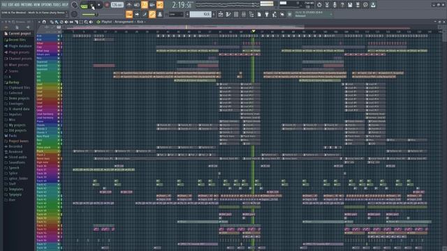Click the question mark help icon
The height and width of the screenshot is (251, 447).
tap(342, 5)
